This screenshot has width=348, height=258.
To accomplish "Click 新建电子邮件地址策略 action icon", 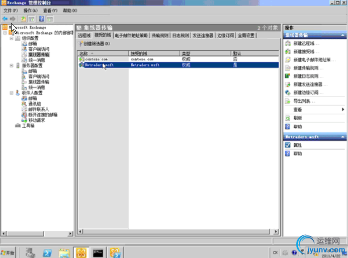I will 288,60.
